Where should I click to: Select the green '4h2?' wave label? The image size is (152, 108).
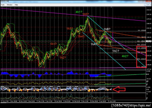[x=125, y=56]
